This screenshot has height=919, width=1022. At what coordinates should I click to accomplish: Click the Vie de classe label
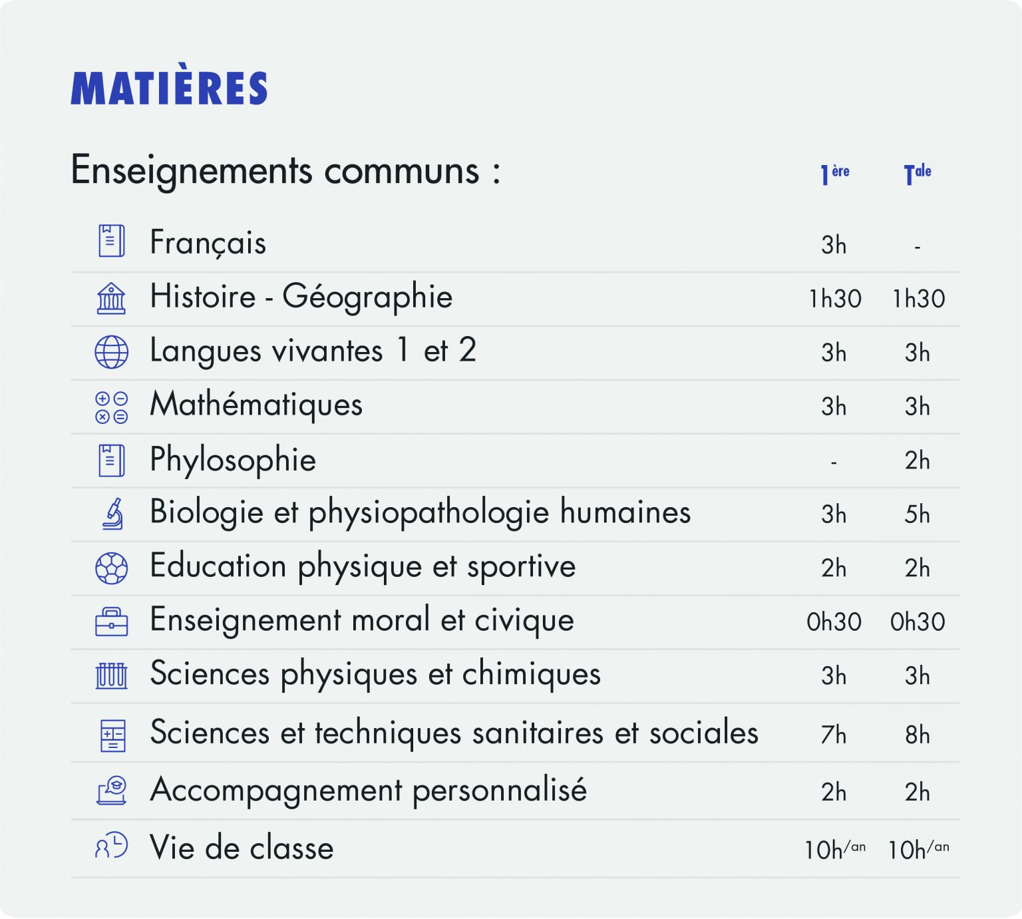242,848
